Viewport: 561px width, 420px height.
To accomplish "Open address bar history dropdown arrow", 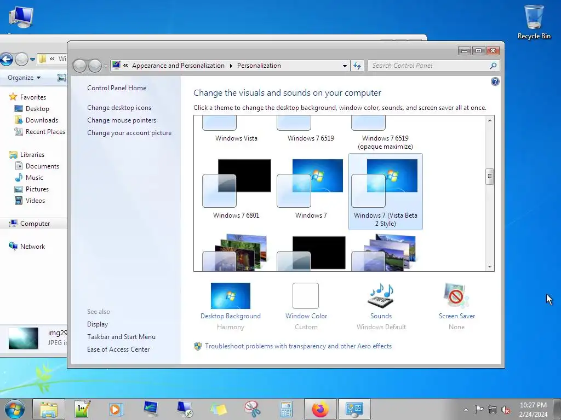I will pyautogui.click(x=345, y=66).
